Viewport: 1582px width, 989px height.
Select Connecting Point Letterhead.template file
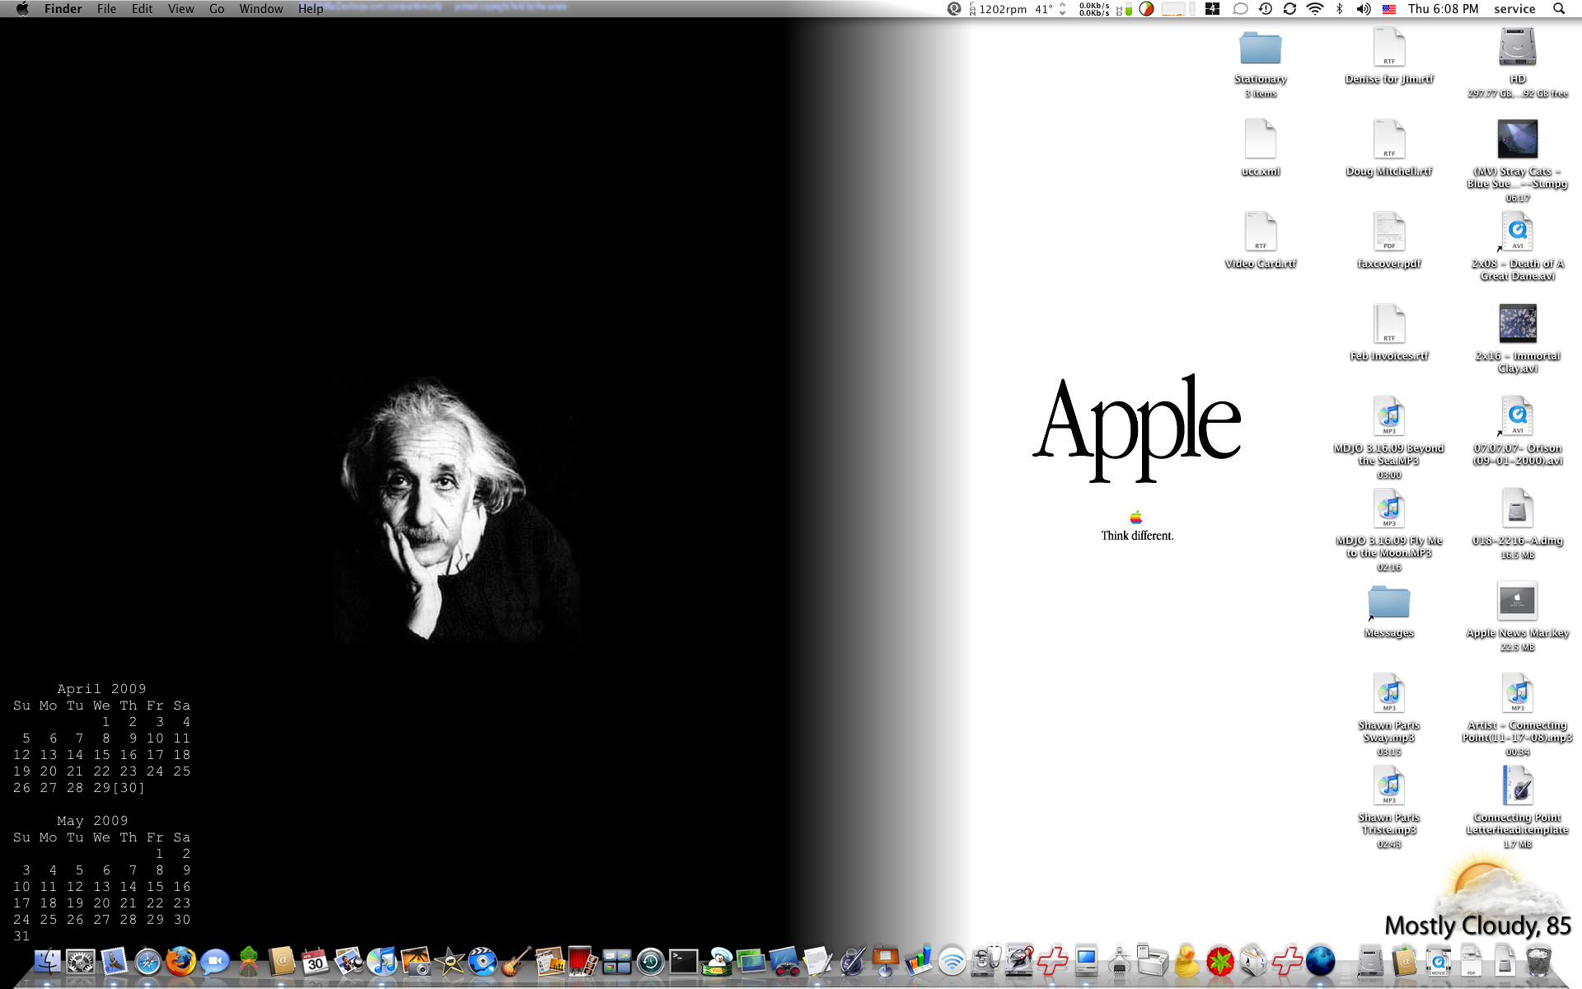point(1518,785)
